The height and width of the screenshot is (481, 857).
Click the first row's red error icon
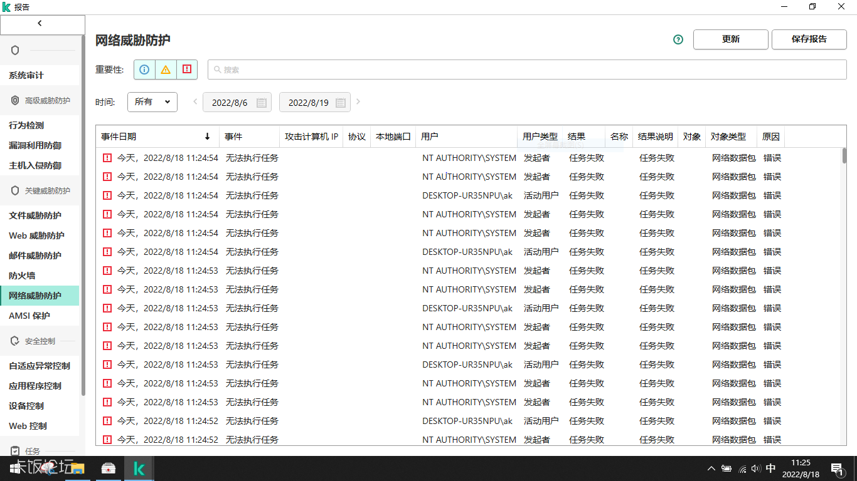(x=107, y=158)
